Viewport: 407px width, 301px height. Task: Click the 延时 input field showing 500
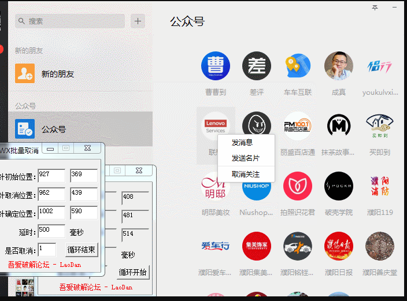[x=51, y=231]
